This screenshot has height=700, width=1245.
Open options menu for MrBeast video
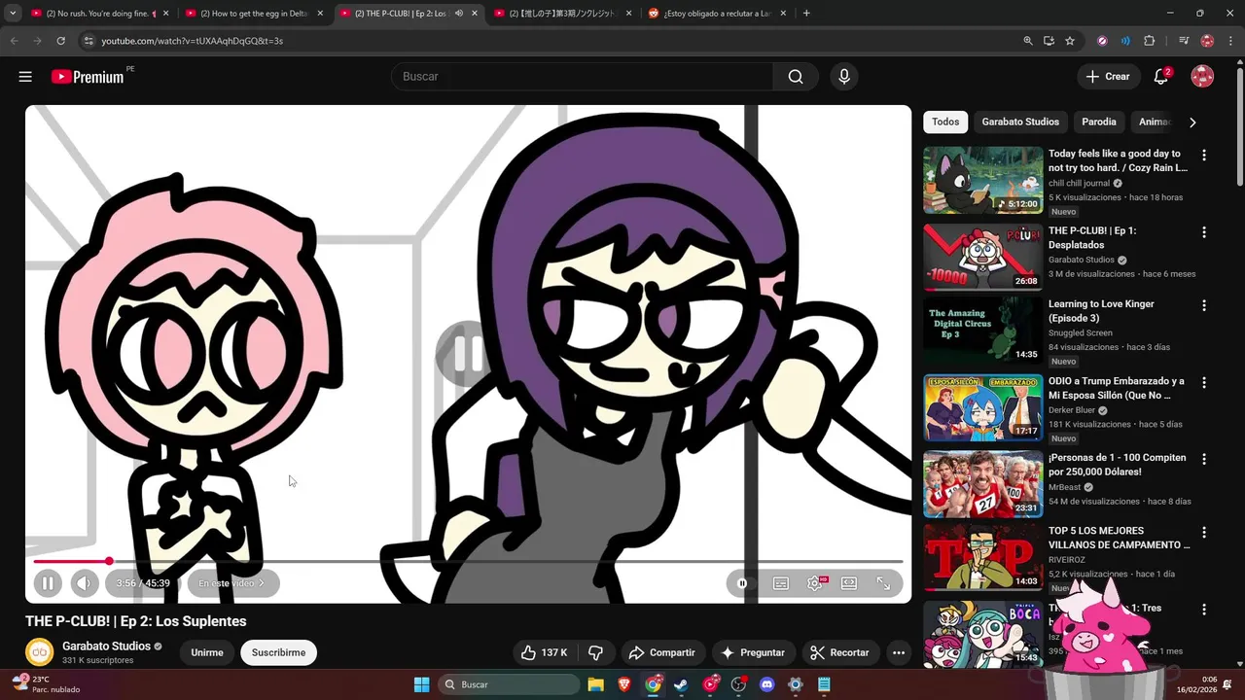click(x=1204, y=459)
